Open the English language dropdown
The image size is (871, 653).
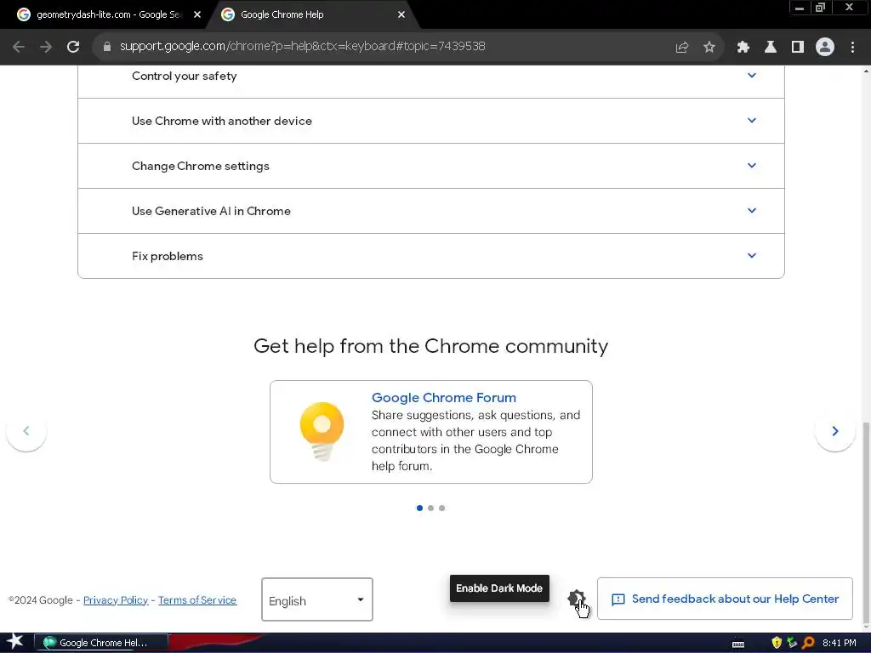(x=317, y=599)
